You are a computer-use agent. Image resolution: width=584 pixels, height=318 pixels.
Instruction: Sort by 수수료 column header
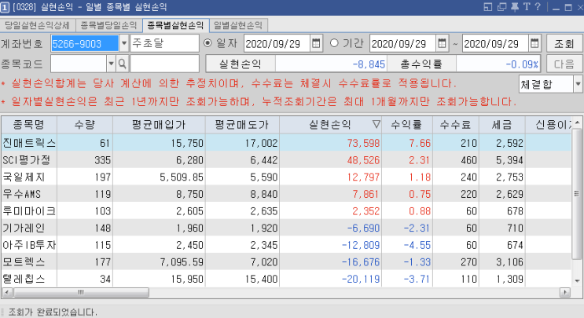[x=456, y=124]
